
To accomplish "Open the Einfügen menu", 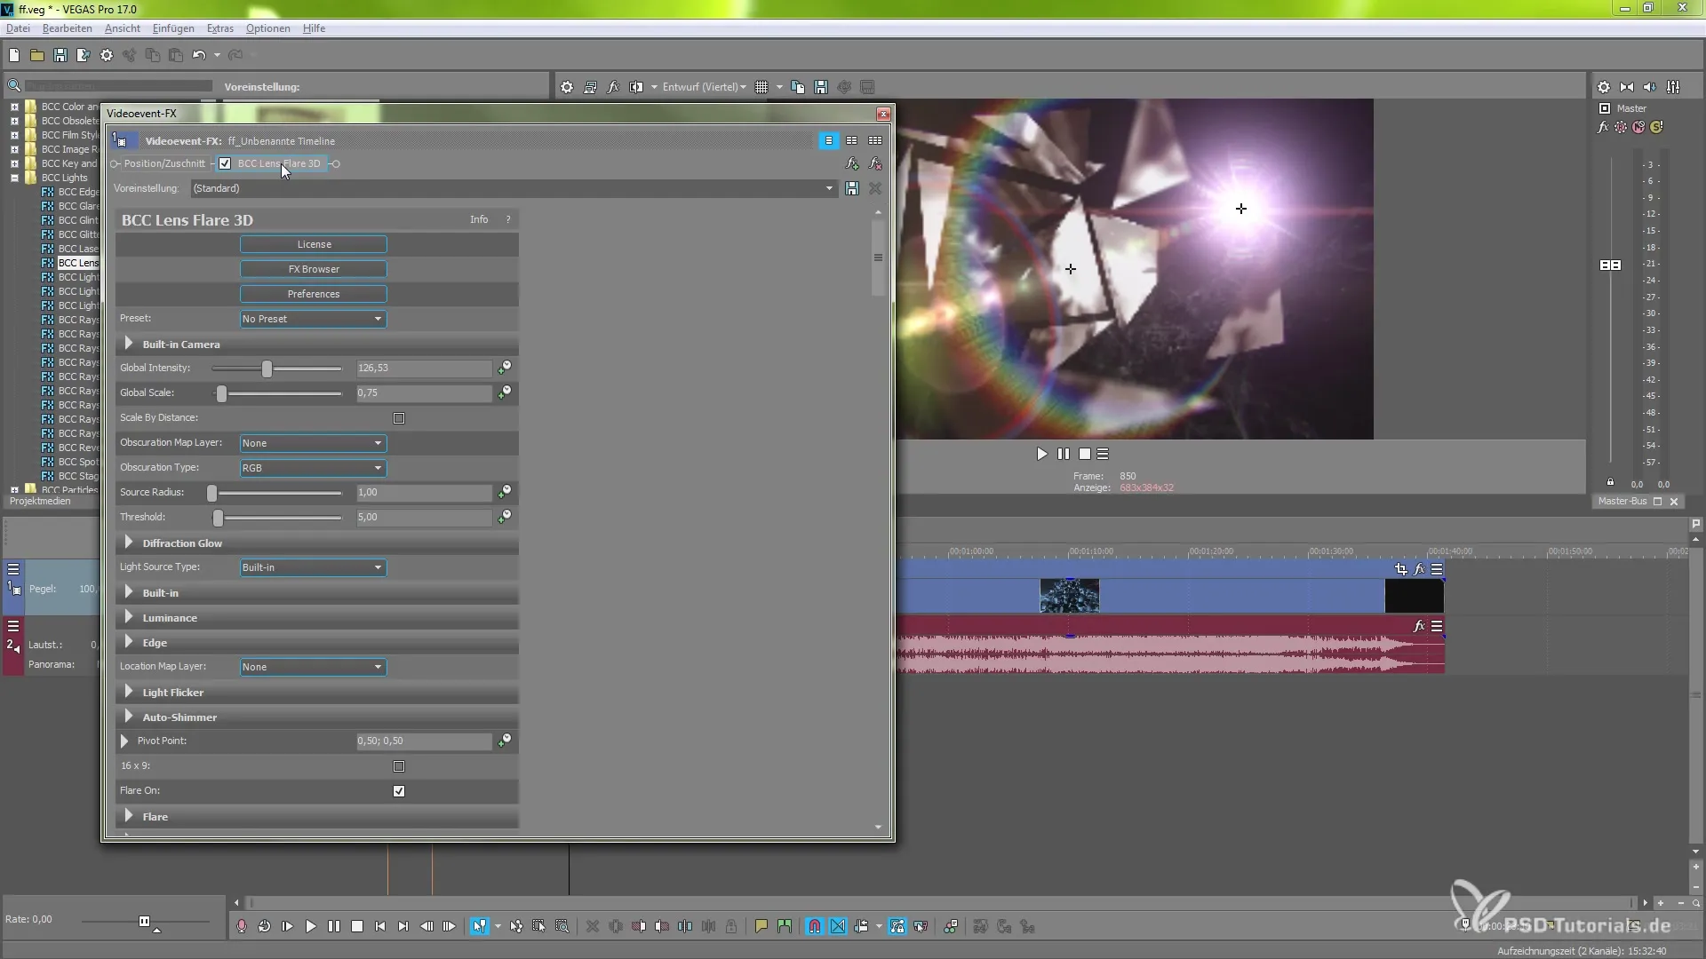I will pyautogui.click(x=173, y=28).
